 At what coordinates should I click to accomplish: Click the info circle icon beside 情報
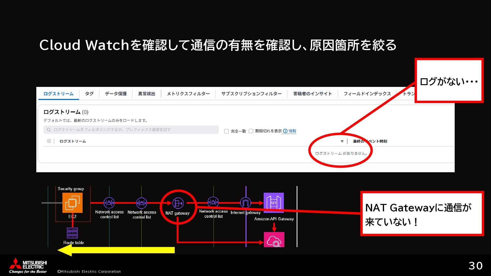click(x=285, y=131)
